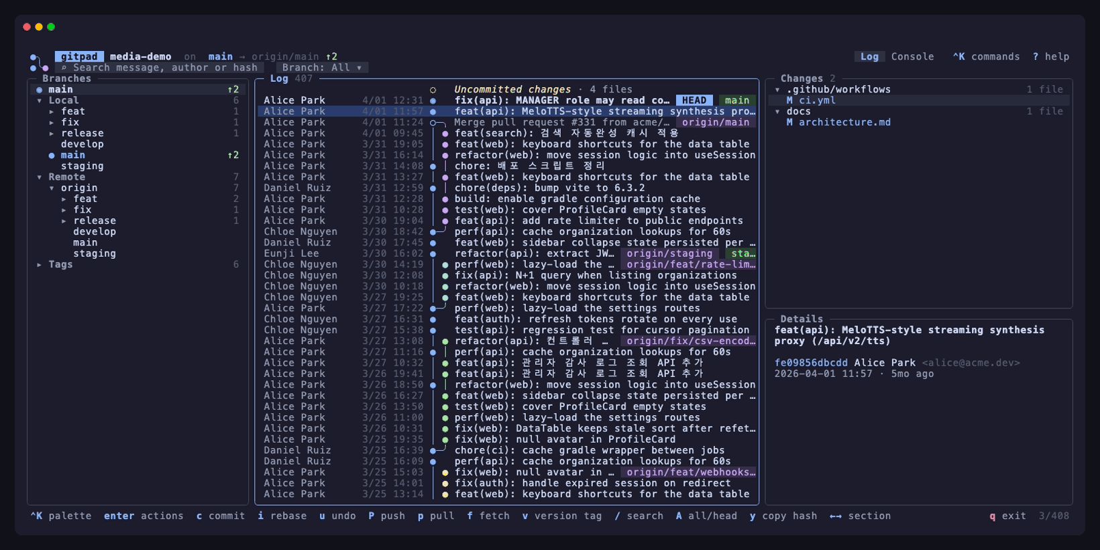Viewport: 1100px width, 550px height.
Task: Click the gitpad branch graph logo icon
Action: (39, 62)
